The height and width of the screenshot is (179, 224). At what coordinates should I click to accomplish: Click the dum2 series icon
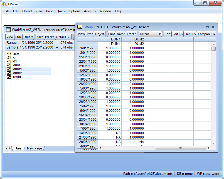tap(9, 73)
